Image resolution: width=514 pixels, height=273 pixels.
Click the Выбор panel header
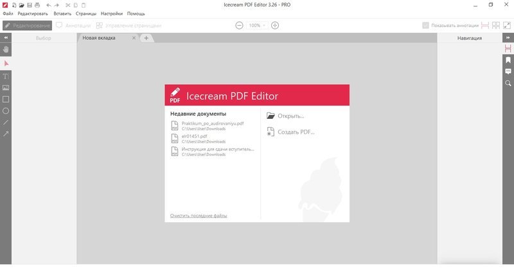(44, 38)
